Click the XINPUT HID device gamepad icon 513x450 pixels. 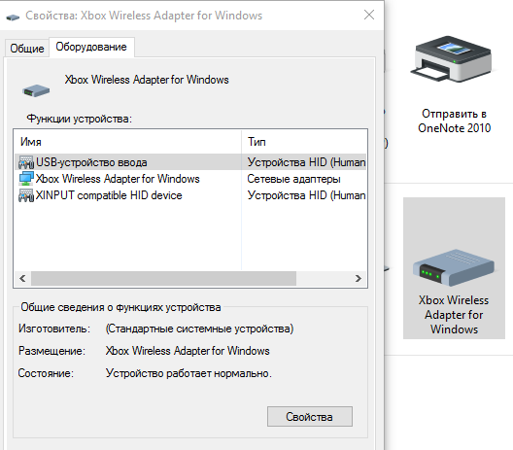pos(26,195)
